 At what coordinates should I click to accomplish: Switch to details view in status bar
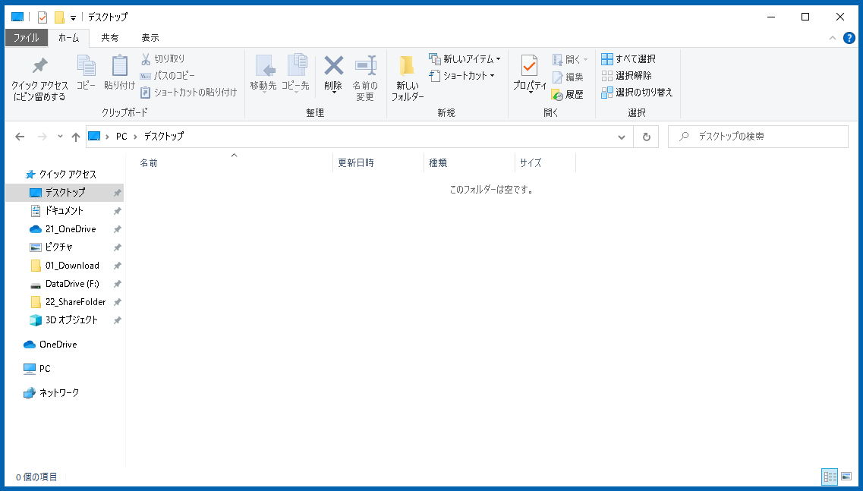click(x=830, y=477)
